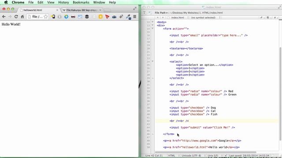The width and height of the screenshot is (282, 158).
Task: Go forward in Chrome history
Action: point(10,17)
